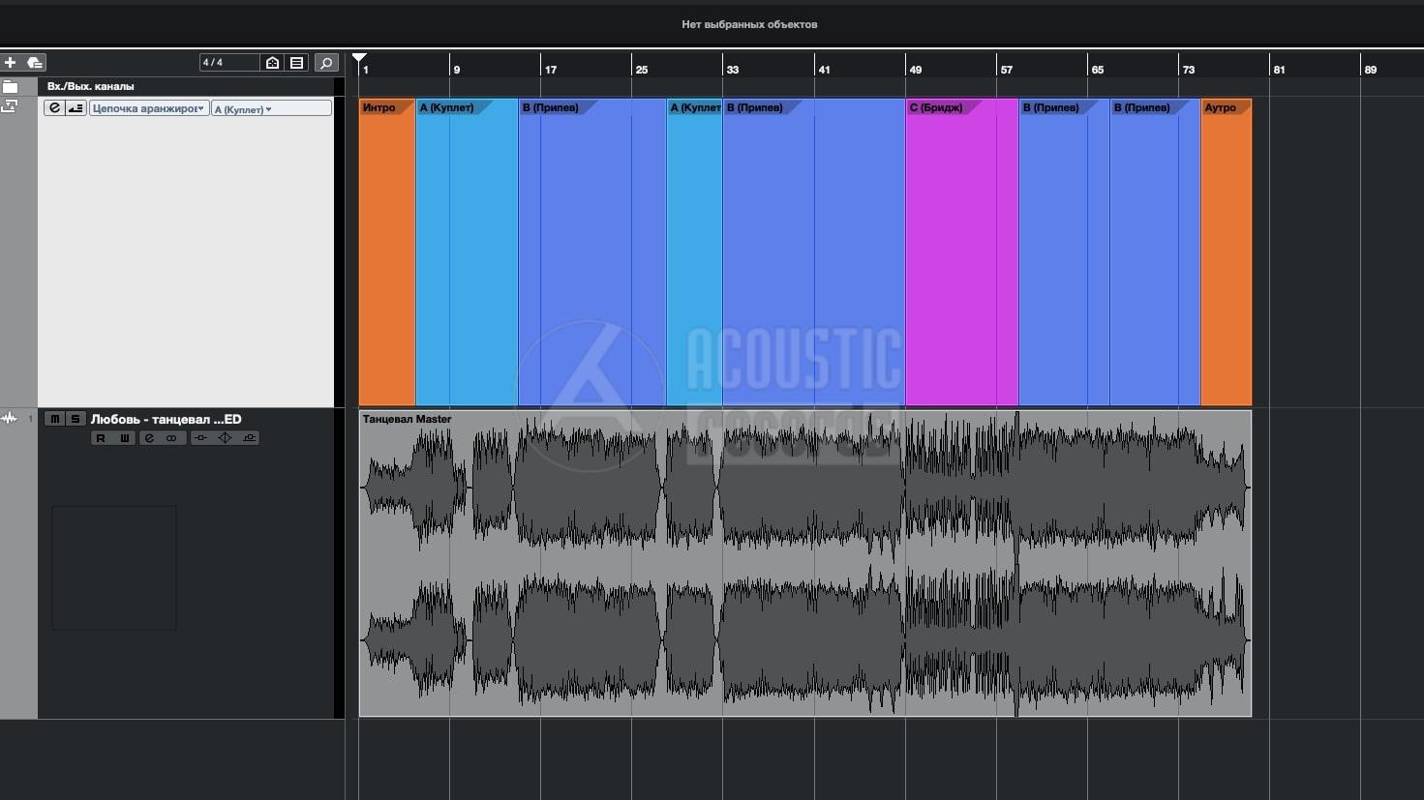This screenshot has height=800, width=1424.
Task: Click bar 65 on the ruler
Action: [1097, 70]
